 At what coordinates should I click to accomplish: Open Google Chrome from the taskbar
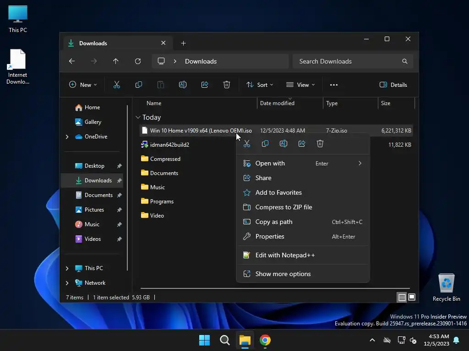click(265, 340)
